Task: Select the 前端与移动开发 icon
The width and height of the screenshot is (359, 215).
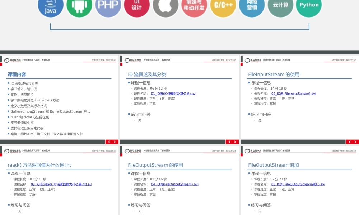Action: 194,5
